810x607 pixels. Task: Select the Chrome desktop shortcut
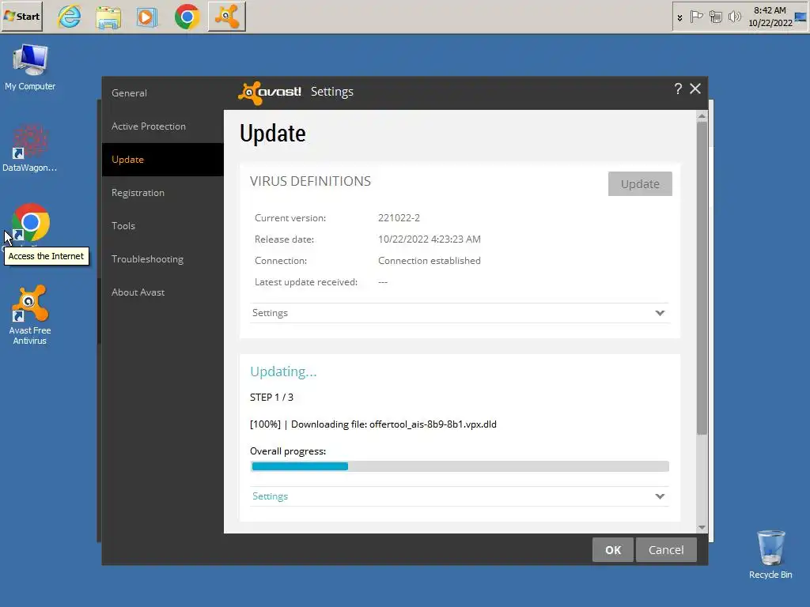[x=30, y=224]
